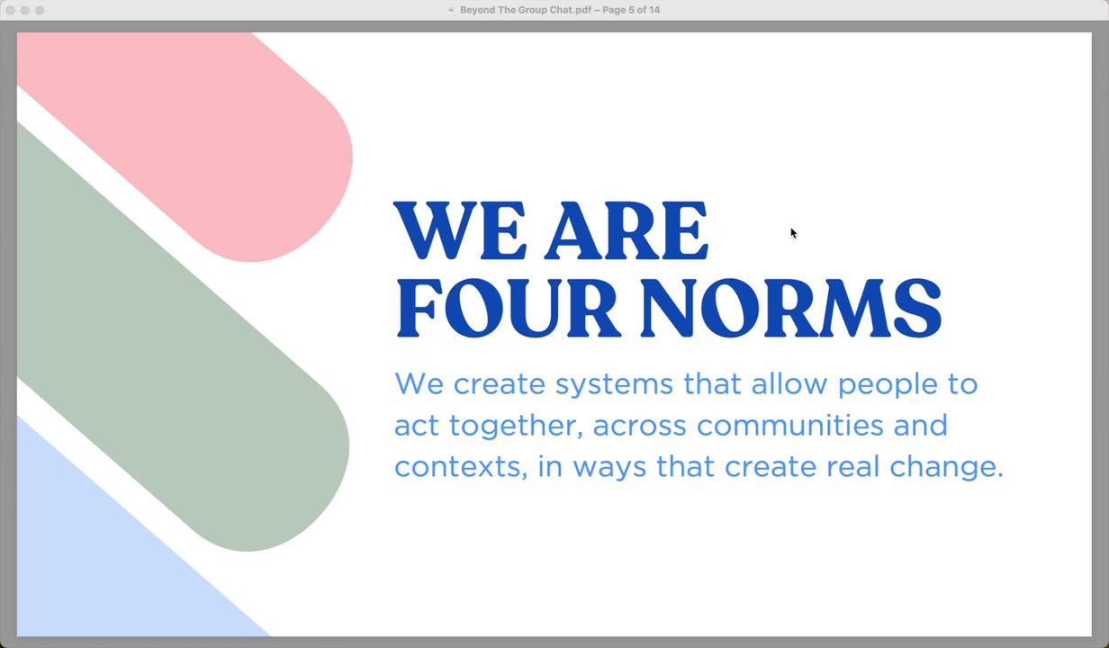This screenshot has height=648, width=1109.
Task: Click the gray minimize window button
Action: 25,10
